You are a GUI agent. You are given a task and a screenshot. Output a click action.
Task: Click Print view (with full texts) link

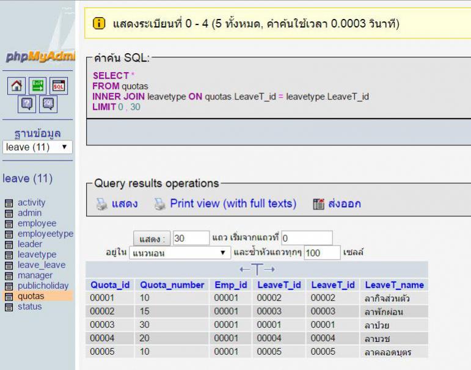tap(233, 203)
